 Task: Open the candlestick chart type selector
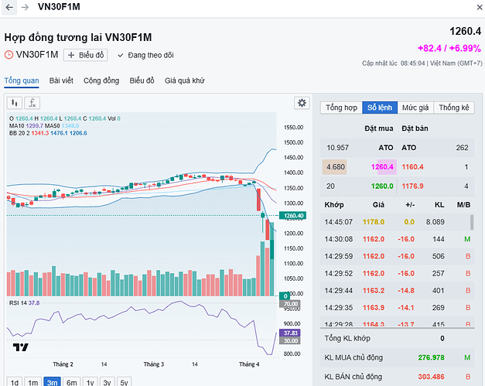pos(15,103)
